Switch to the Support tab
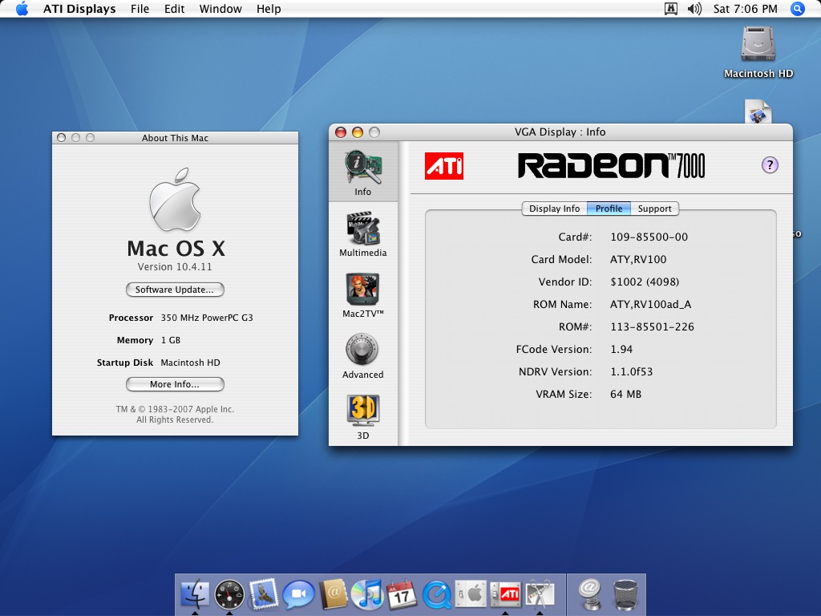 pyautogui.click(x=654, y=209)
